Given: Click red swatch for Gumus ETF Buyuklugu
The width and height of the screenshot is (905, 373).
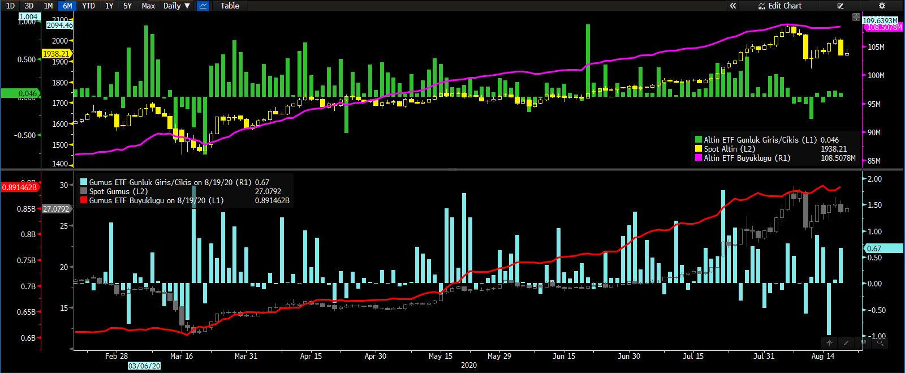Looking at the screenshot, I should [84, 200].
